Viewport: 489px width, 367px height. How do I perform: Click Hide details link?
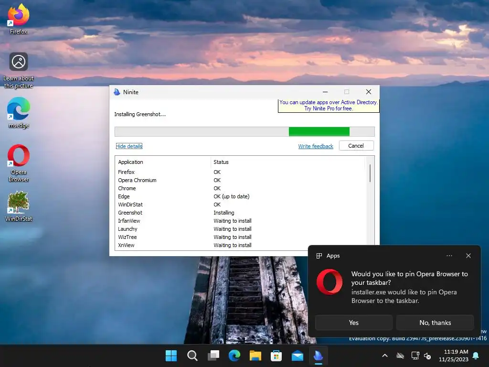(x=129, y=146)
